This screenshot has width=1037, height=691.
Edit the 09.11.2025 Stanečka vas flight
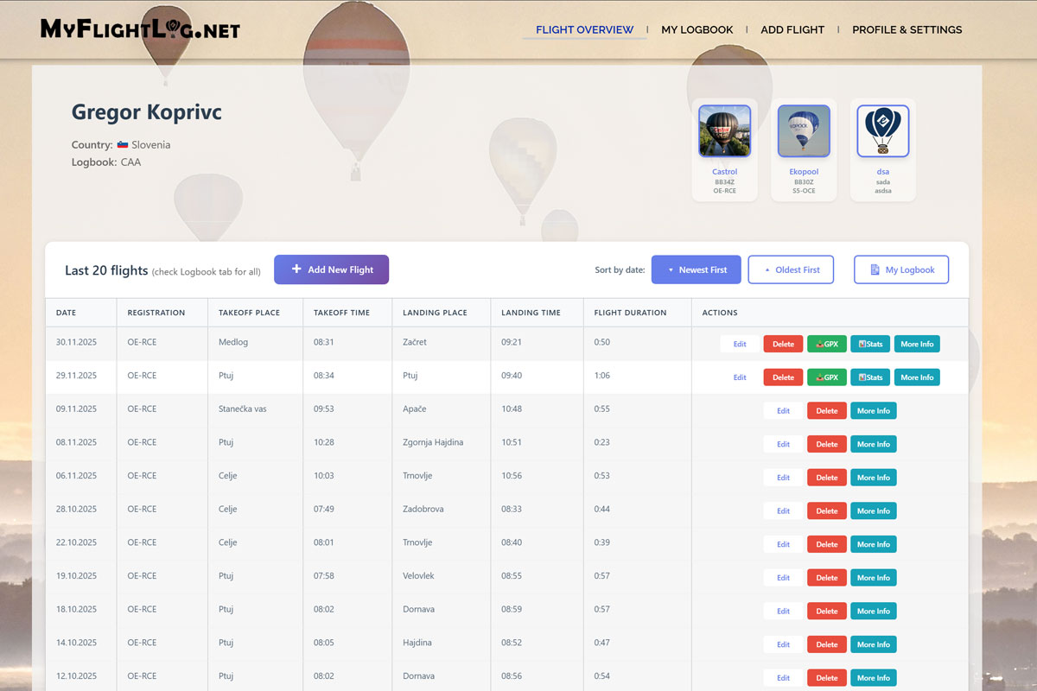pos(783,411)
